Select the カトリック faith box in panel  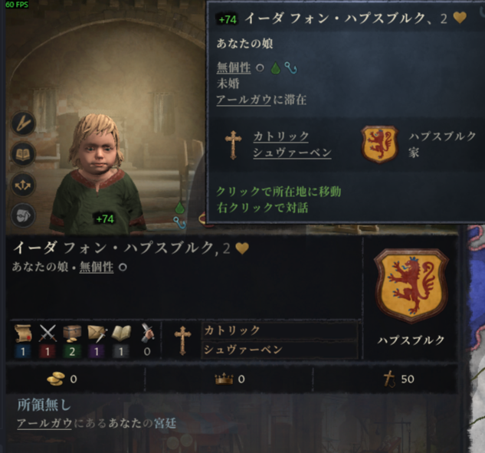pyautogui.click(x=280, y=331)
